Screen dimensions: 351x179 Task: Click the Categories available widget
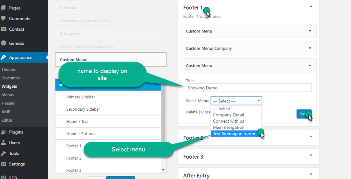coord(111,34)
